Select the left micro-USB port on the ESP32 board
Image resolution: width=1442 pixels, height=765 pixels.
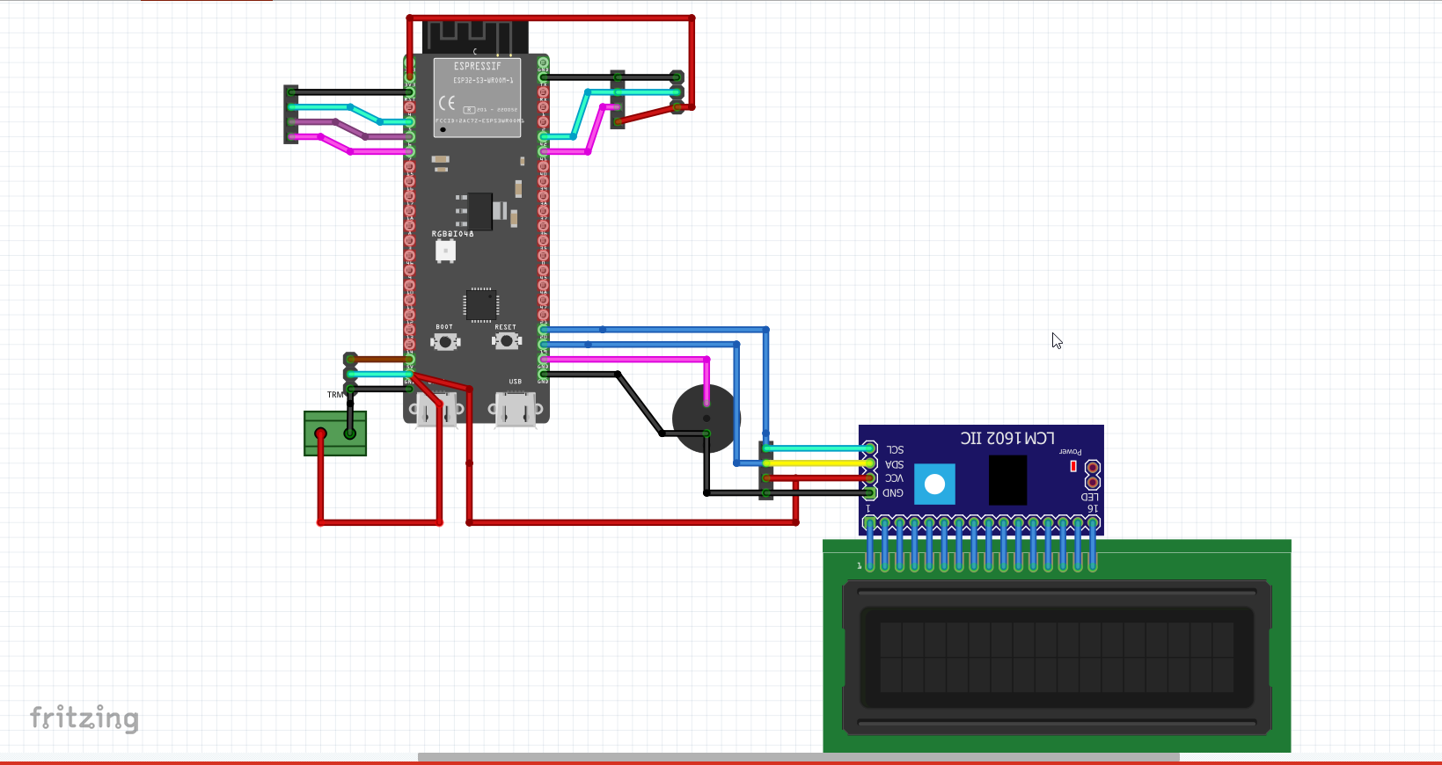tap(437, 409)
